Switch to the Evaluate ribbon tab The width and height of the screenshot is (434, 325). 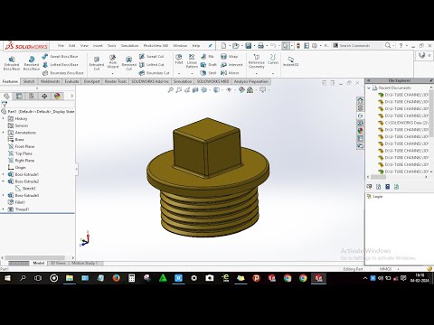click(x=71, y=81)
